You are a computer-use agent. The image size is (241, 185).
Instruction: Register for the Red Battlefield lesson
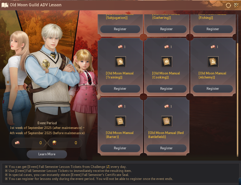(166, 148)
